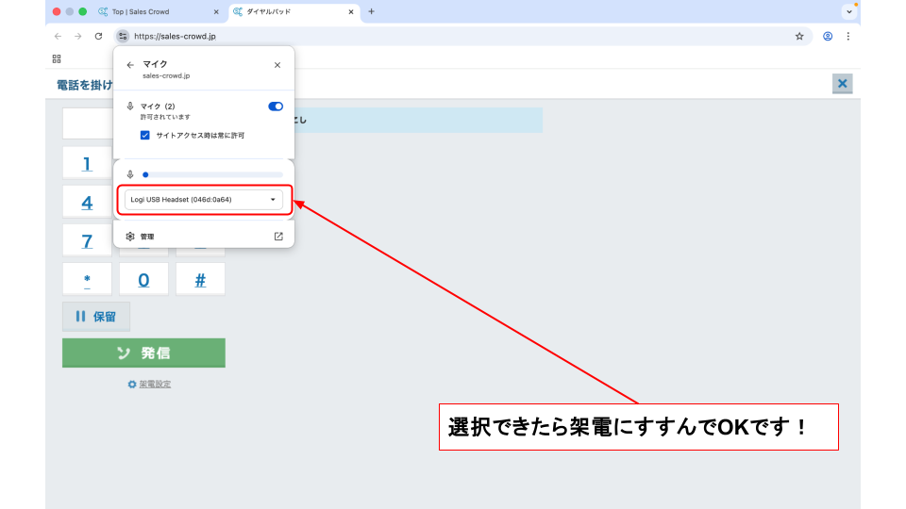Open the apps grid in bookmarks bar
The height and width of the screenshot is (509, 906).
(57, 58)
